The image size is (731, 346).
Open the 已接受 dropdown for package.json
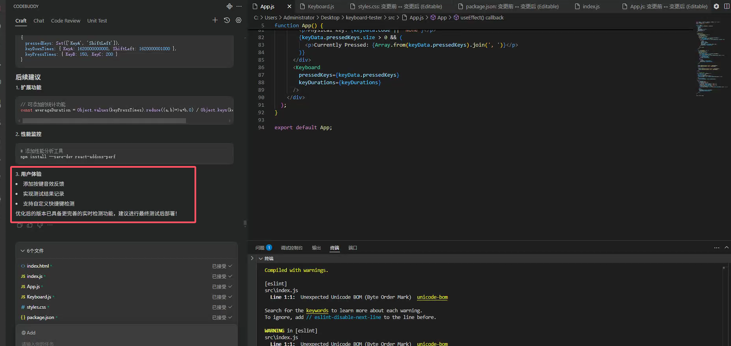point(222,318)
